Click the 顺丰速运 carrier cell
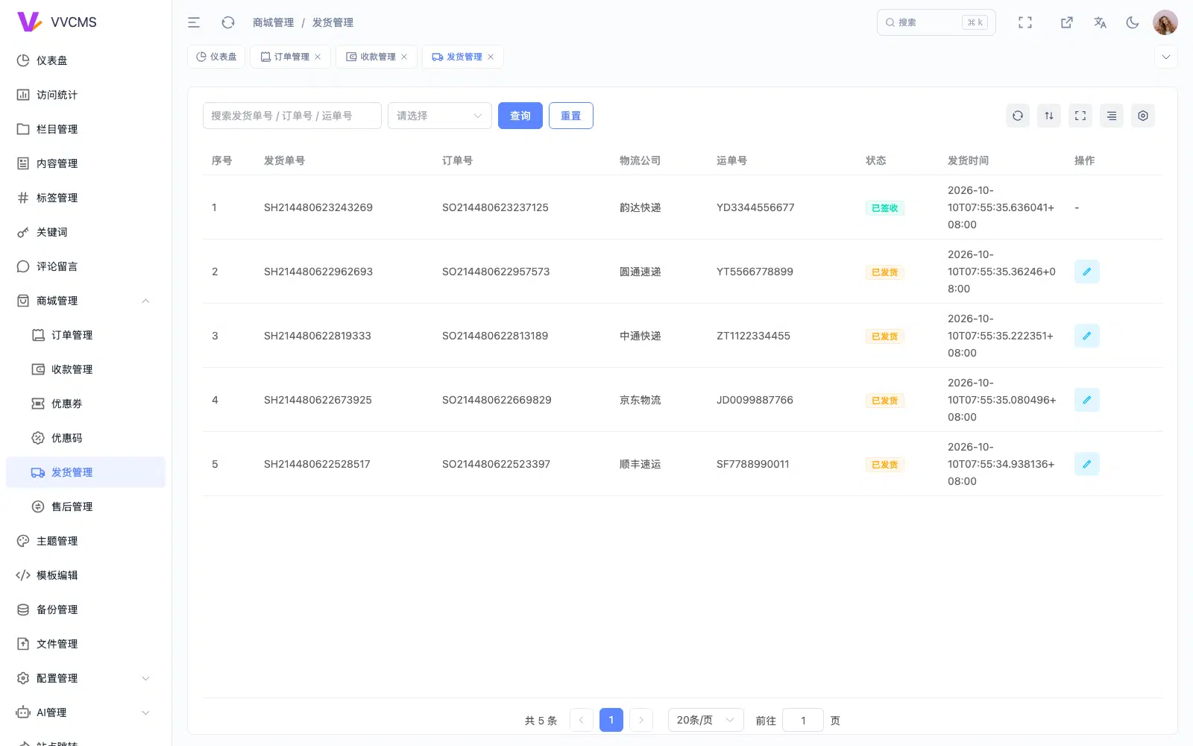The height and width of the screenshot is (746, 1193). 640,464
